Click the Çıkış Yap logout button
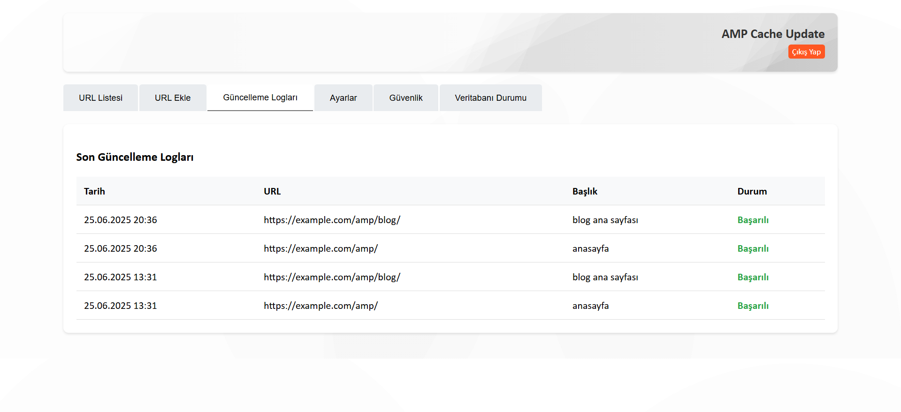The width and height of the screenshot is (901, 412). 806,52
